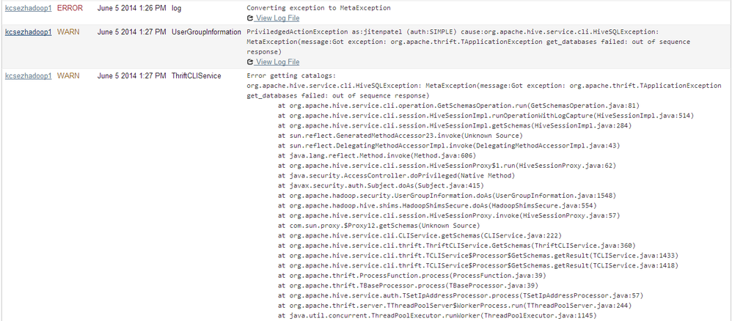Click the DelegatingMethodAccessorImpl.invoke stack trace line
The image size is (732, 321).
click(x=448, y=146)
